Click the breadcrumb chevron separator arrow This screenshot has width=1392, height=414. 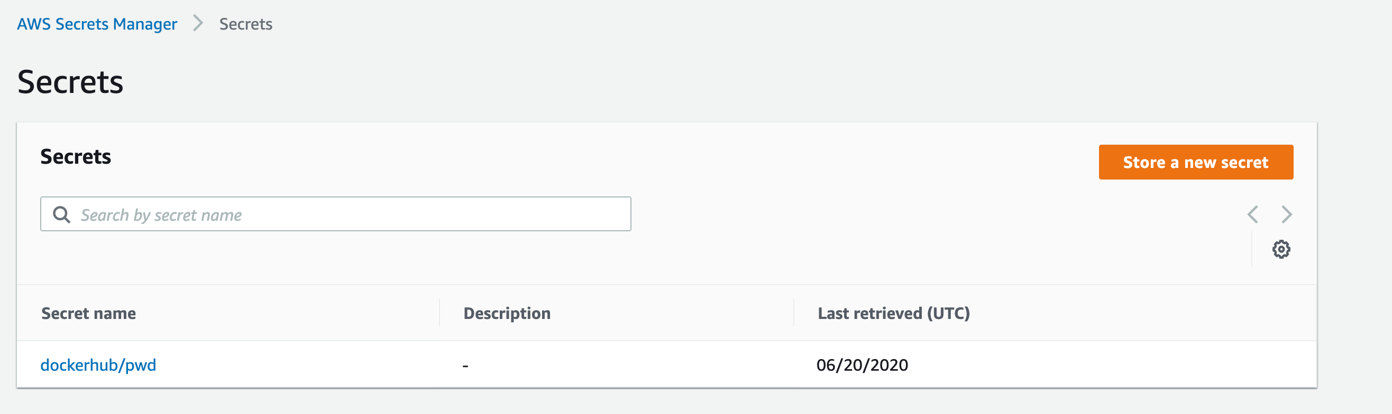point(198,23)
